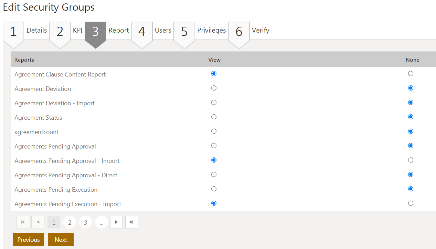This screenshot has height=249, width=436.
Task: Open step 1 Details wizard step
Action: pos(13,32)
